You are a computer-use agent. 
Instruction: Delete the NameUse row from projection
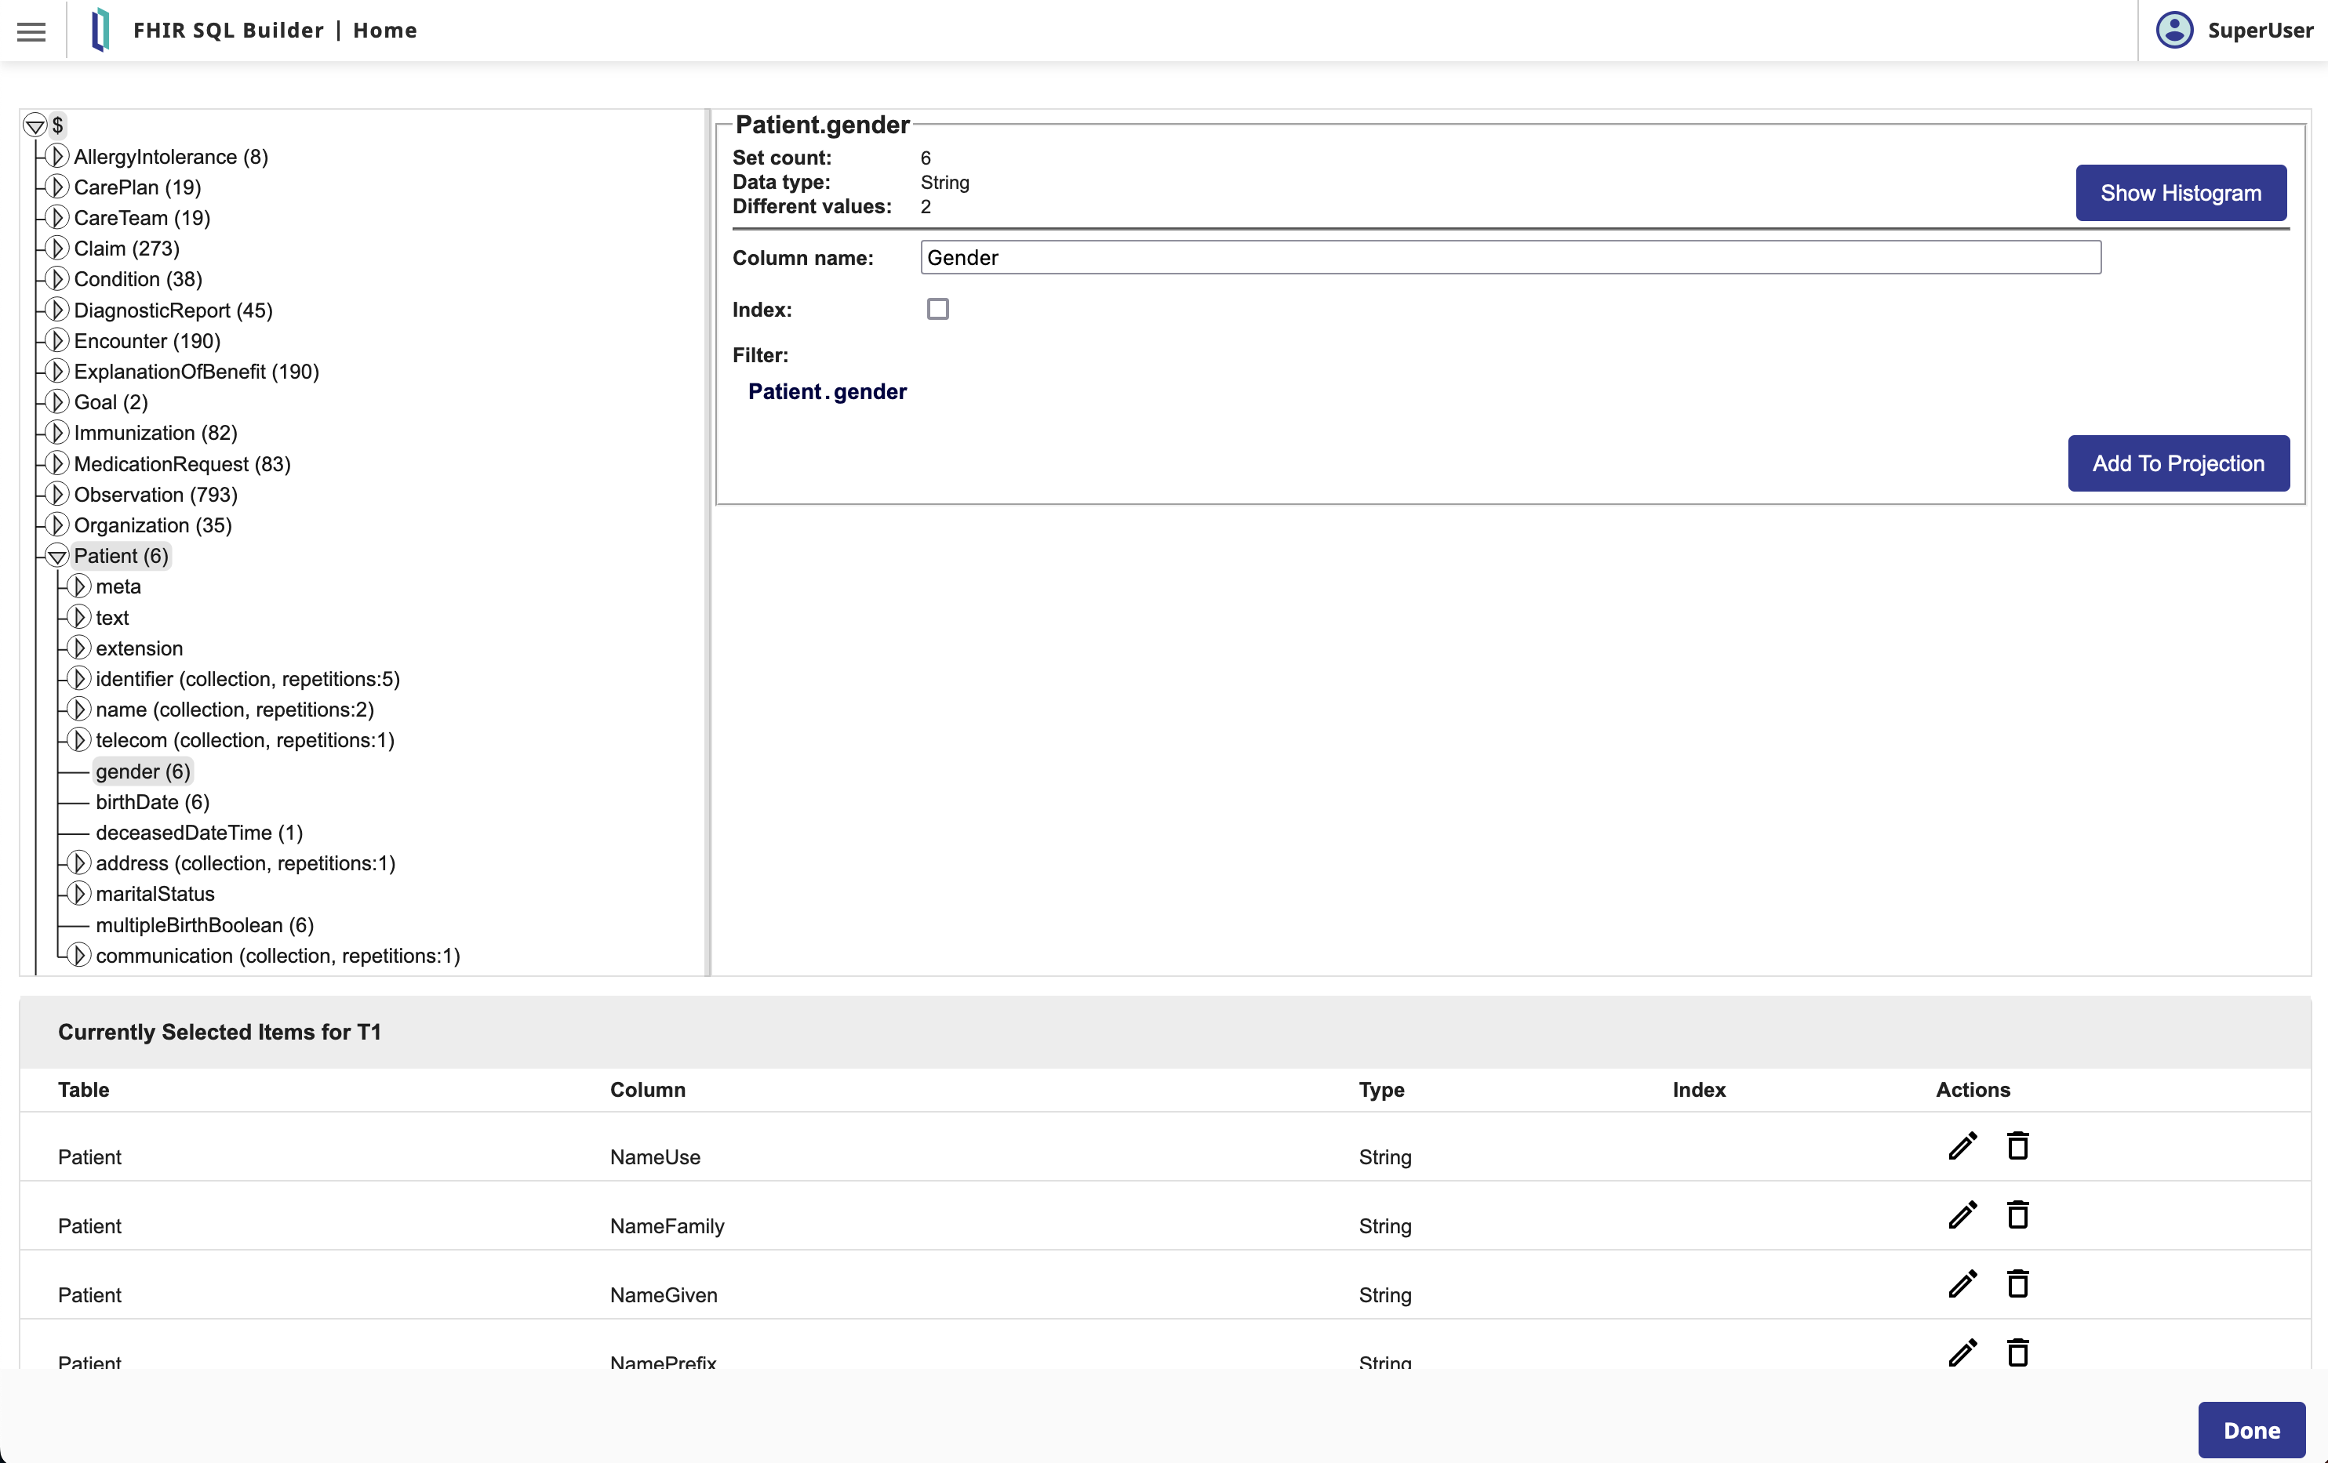point(2017,1146)
